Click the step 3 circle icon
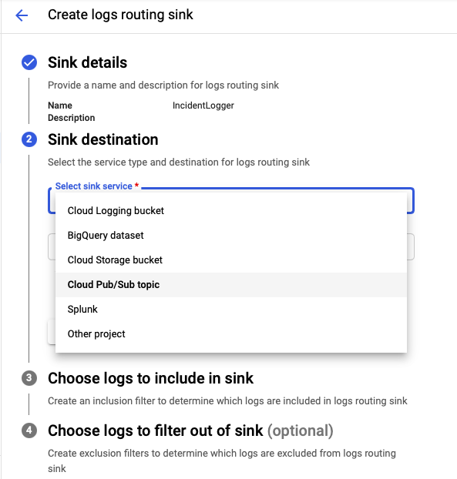 tap(29, 378)
